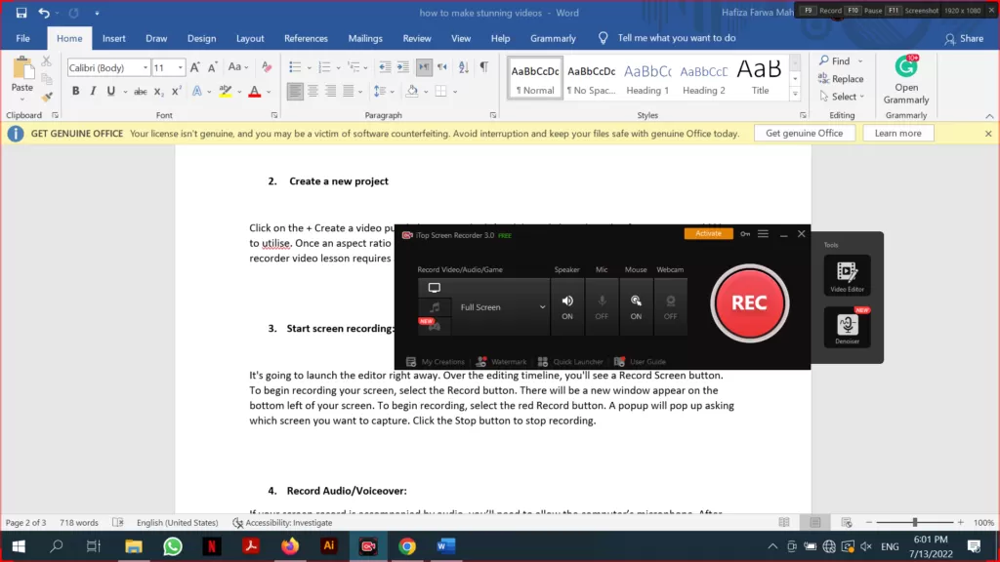The height and width of the screenshot is (562, 1000).
Task: Increase font size with grow font icon
Action: tap(195, 67)
